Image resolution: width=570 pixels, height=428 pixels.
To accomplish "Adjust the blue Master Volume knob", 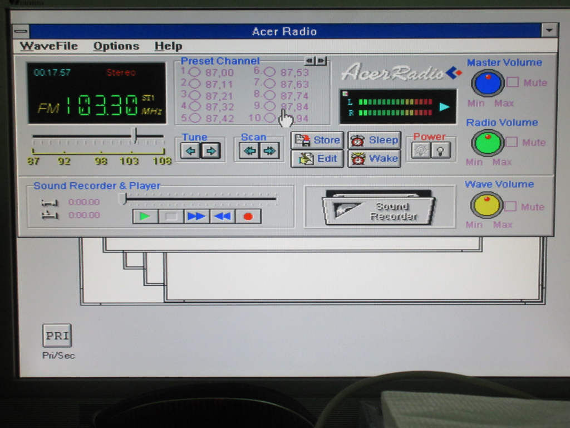I will tap(487, 83).
